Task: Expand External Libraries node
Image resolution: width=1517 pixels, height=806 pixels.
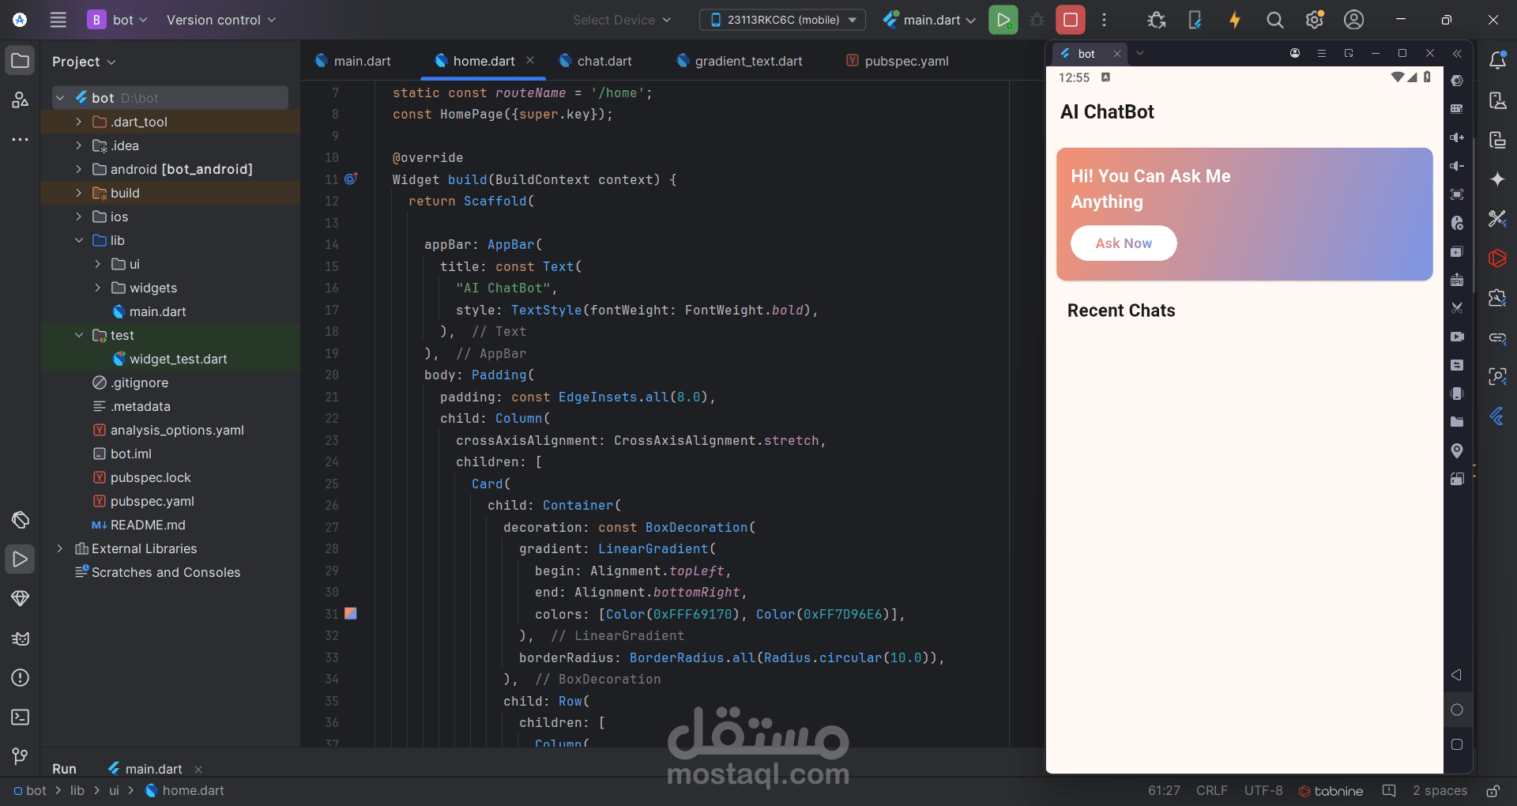Action: [x=59, y=548]
